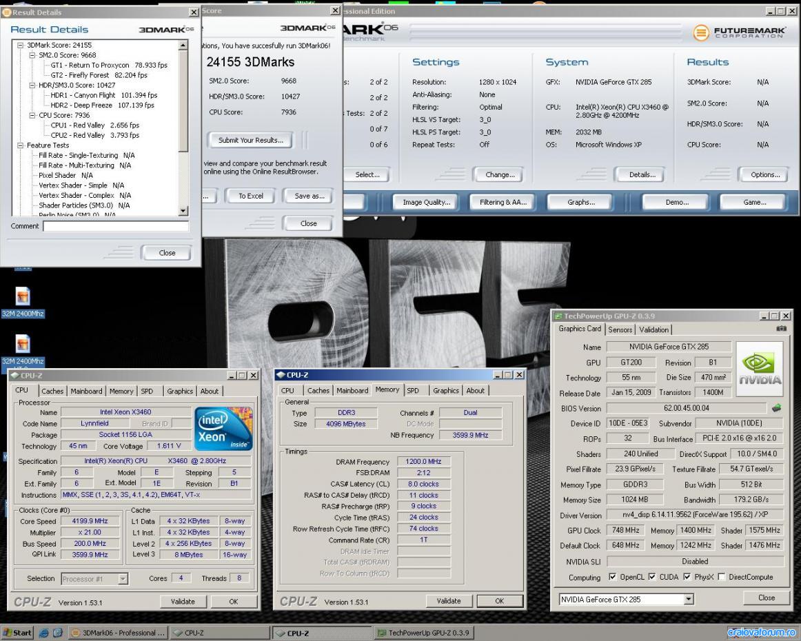Click the BIOS Version value 62.00.45.00.04
801x641 pixels.
687,408
